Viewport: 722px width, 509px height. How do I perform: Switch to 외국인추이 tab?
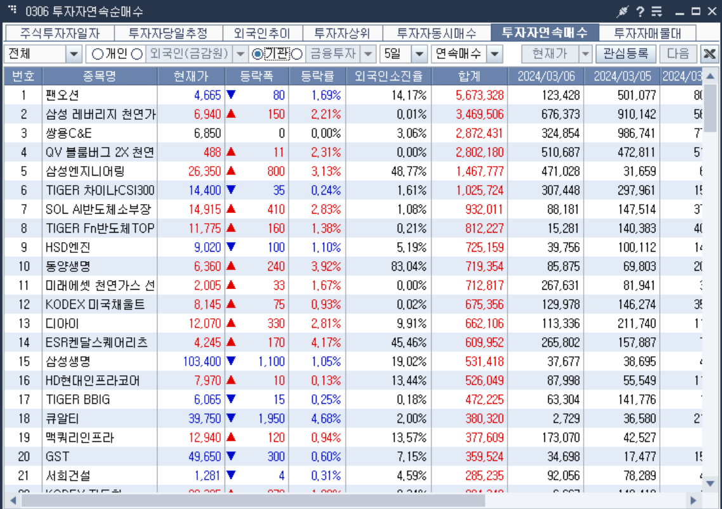coord(262,33)
